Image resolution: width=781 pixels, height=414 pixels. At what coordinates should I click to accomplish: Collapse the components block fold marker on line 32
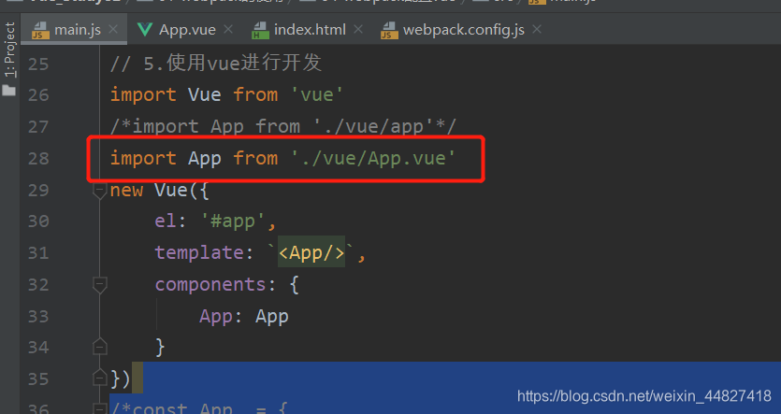coord(100,285)
